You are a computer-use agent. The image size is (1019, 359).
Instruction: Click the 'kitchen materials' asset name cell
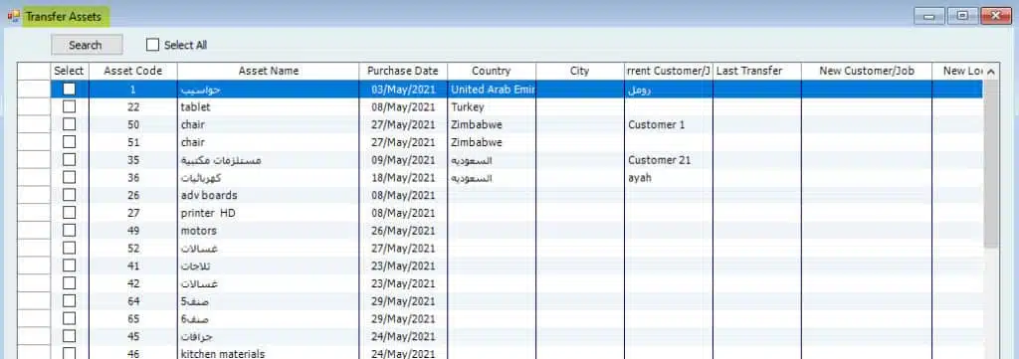[x=268, y=353]
